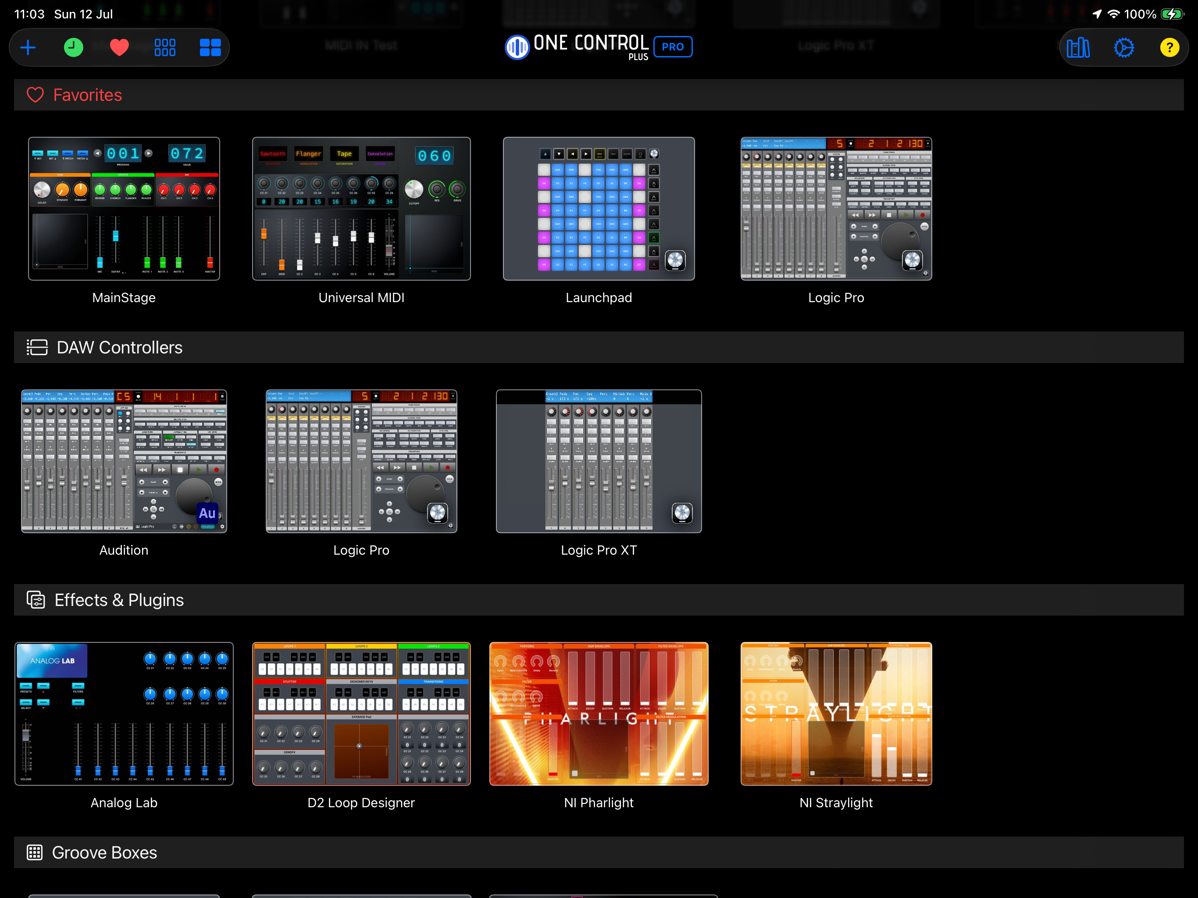Click the Favorites section heart icon

tap(35, 95)
